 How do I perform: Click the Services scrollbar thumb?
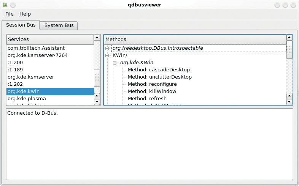(97, 78)
